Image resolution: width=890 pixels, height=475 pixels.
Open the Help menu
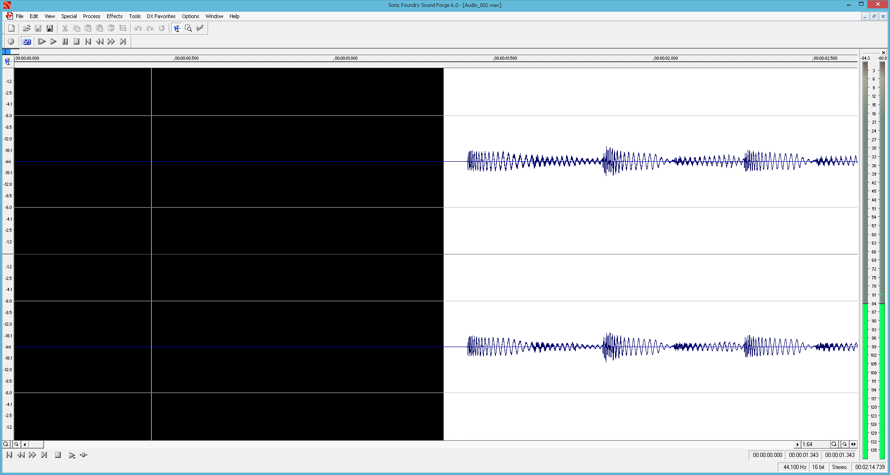(234, 16)
